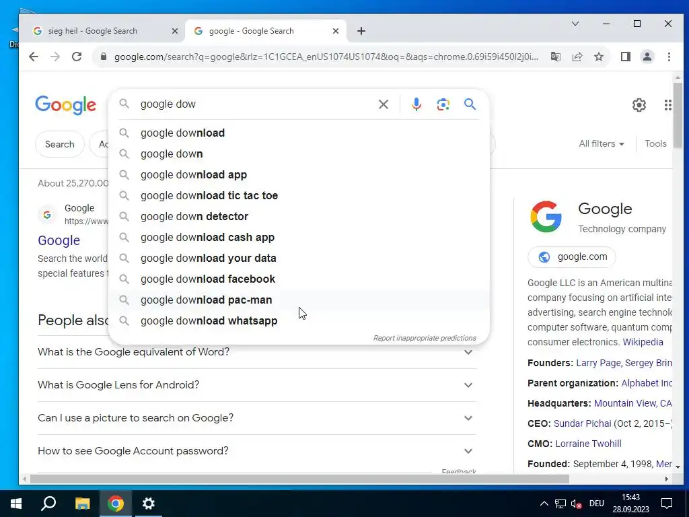Open the All filters dropdown

[601, 144]
